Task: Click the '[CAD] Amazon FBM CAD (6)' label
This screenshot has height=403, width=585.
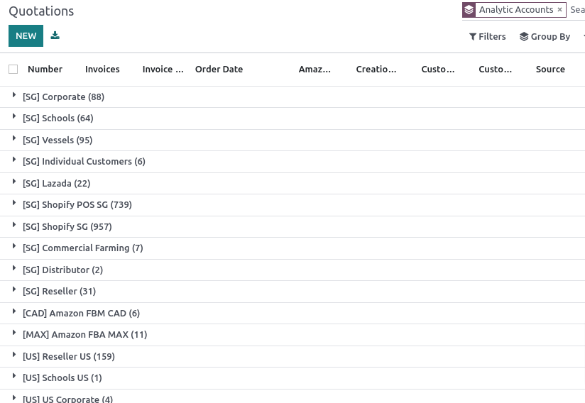Action: [82, 313]
